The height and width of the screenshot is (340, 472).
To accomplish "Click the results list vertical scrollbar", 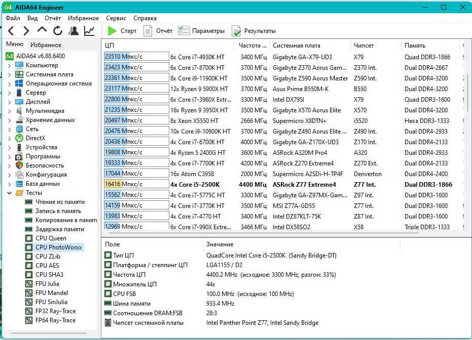I will 468,93.
